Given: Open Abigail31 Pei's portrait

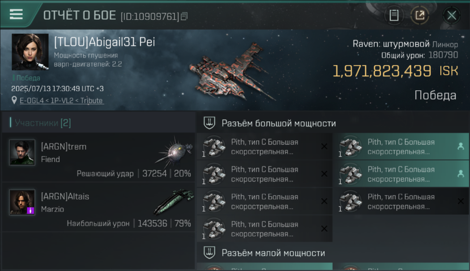Looking at the screenshot, I should pyautogui.click(x=30, y=52).
